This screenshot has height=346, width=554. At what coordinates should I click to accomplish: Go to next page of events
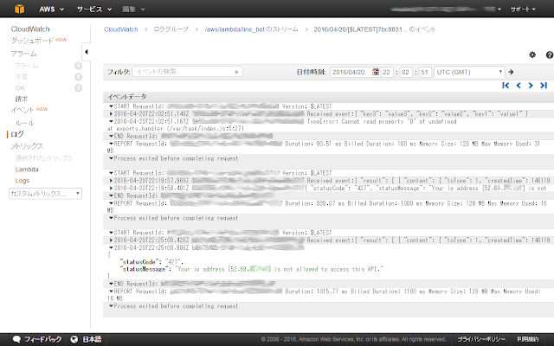click(531, 85)
